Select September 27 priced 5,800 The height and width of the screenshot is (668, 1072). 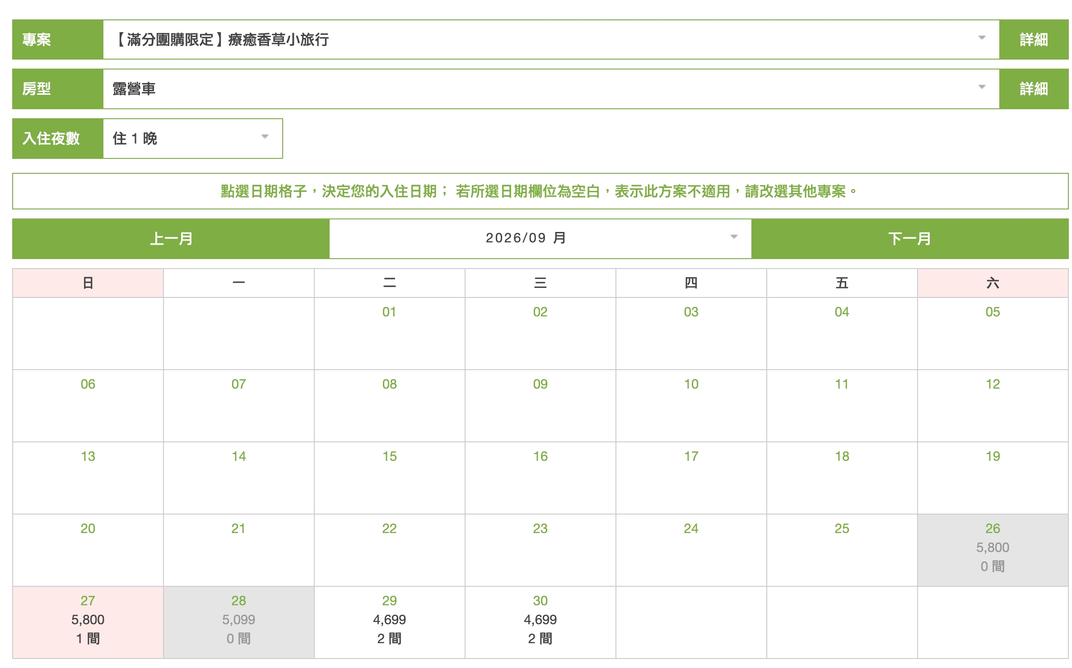(x=88, y=622)
